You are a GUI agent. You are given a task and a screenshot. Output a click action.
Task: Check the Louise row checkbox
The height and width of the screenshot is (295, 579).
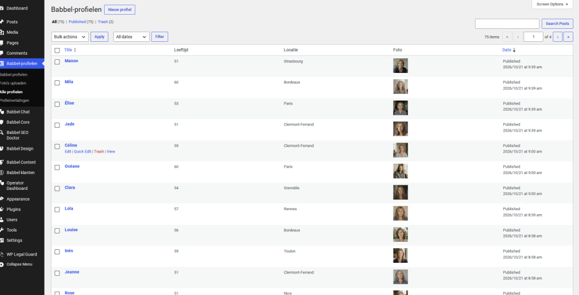57,231
